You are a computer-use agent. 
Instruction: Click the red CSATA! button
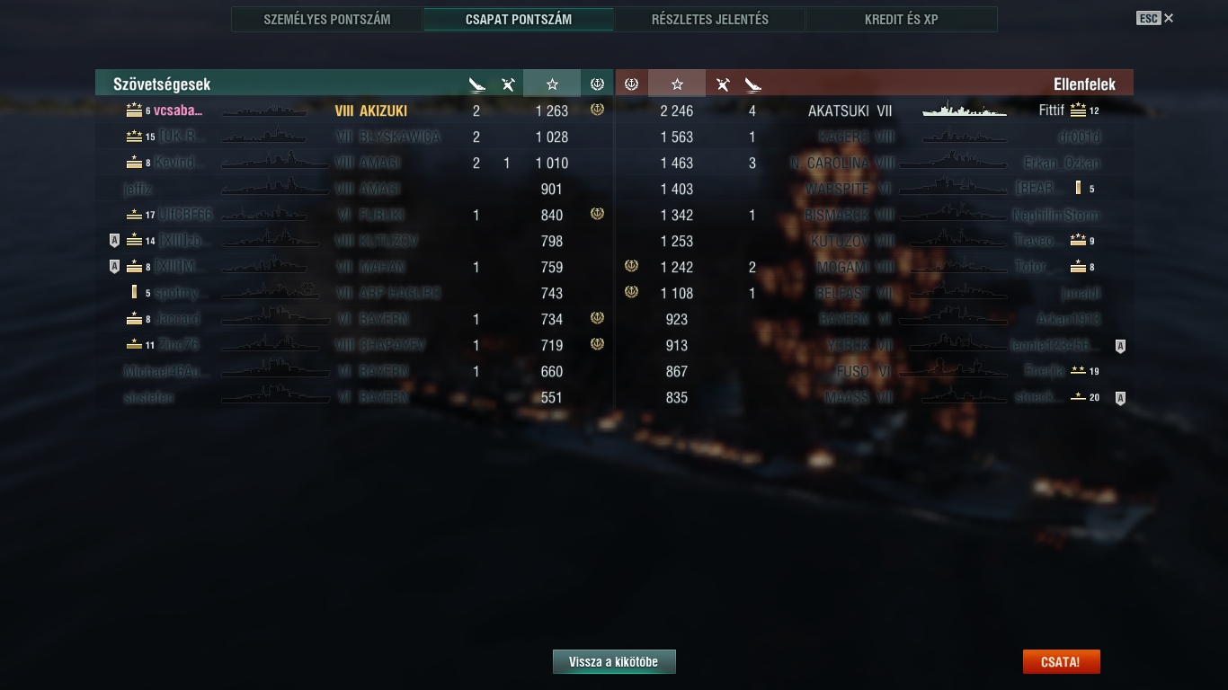(x=1061, y=662)
